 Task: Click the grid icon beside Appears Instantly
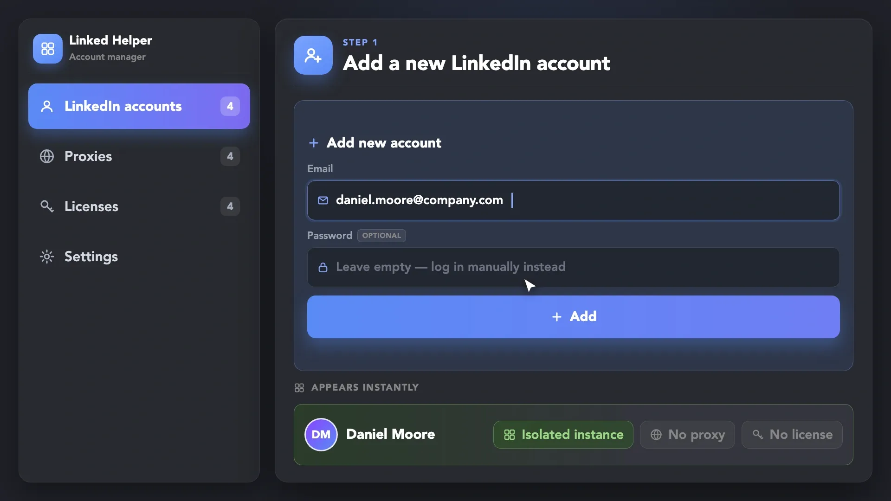(299, 388)
